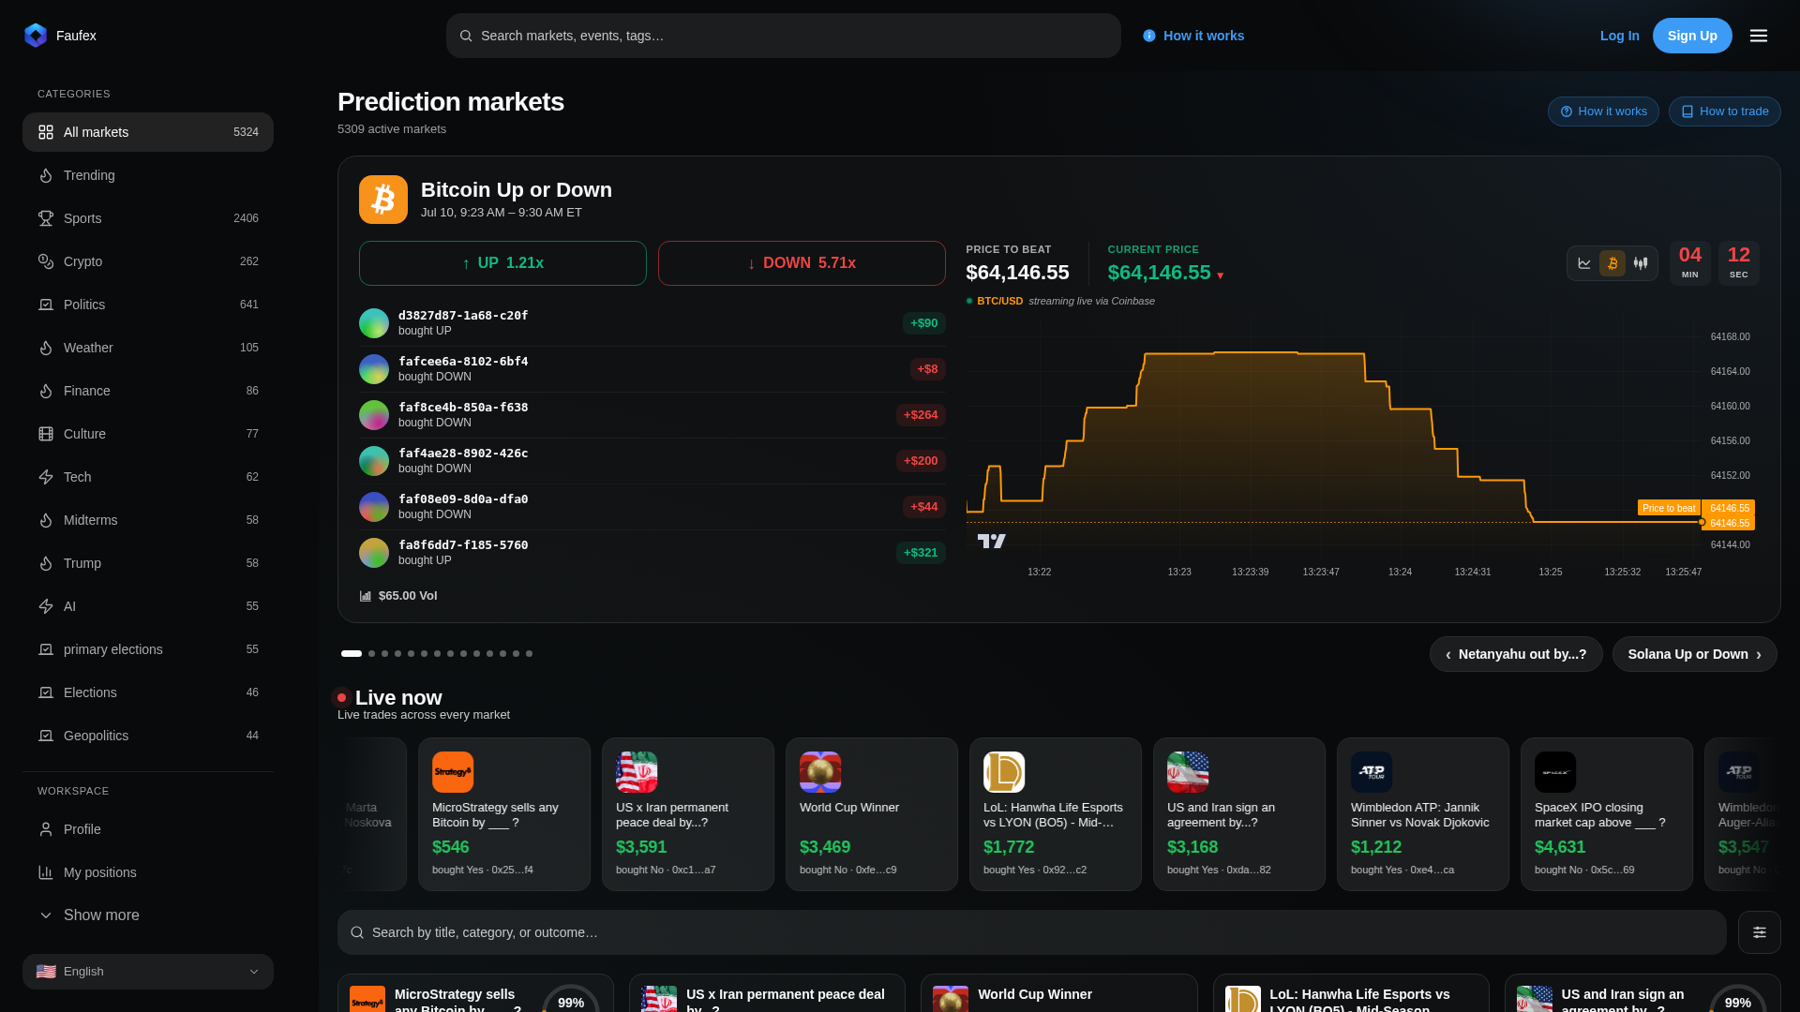Open World Cup Winner live card image

click(x=820, y=772)
